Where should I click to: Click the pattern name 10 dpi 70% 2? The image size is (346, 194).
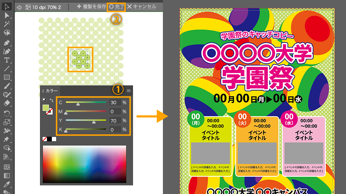(46, 7)
